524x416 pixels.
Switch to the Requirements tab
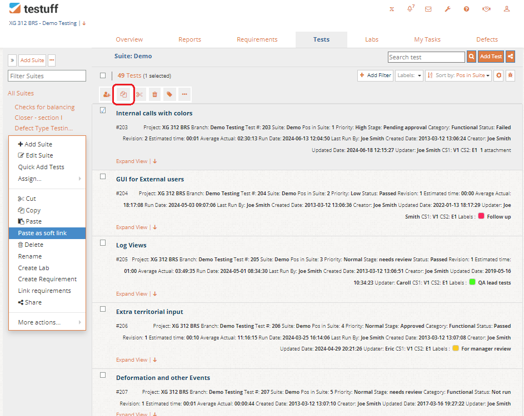click(x=257, y=39)
